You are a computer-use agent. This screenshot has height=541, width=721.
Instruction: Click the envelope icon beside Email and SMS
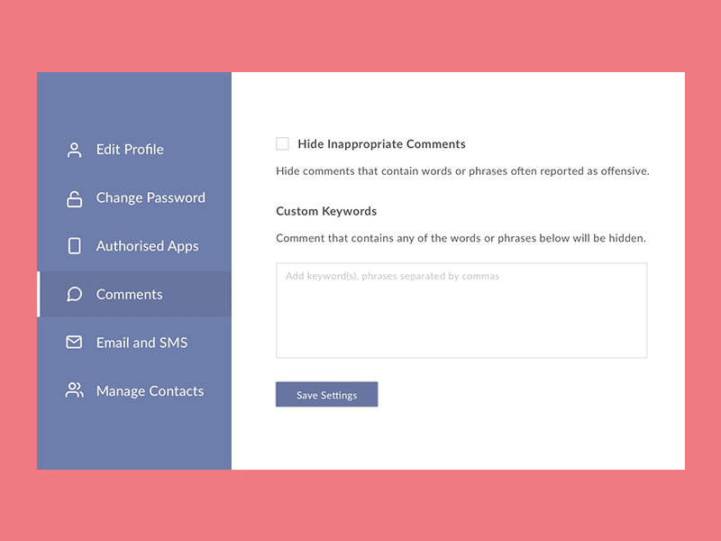coord(75,343)
